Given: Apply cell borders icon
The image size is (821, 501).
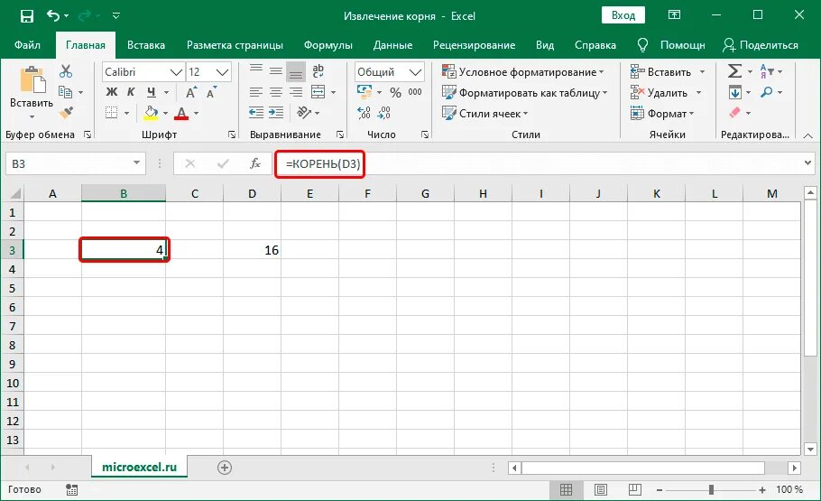Looking at the screenshot, I should pyautogui.click(x=112, y=113).
